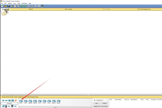162x108 pixels.
Task: Pick the 2811 router model
Action: [40, 102]
